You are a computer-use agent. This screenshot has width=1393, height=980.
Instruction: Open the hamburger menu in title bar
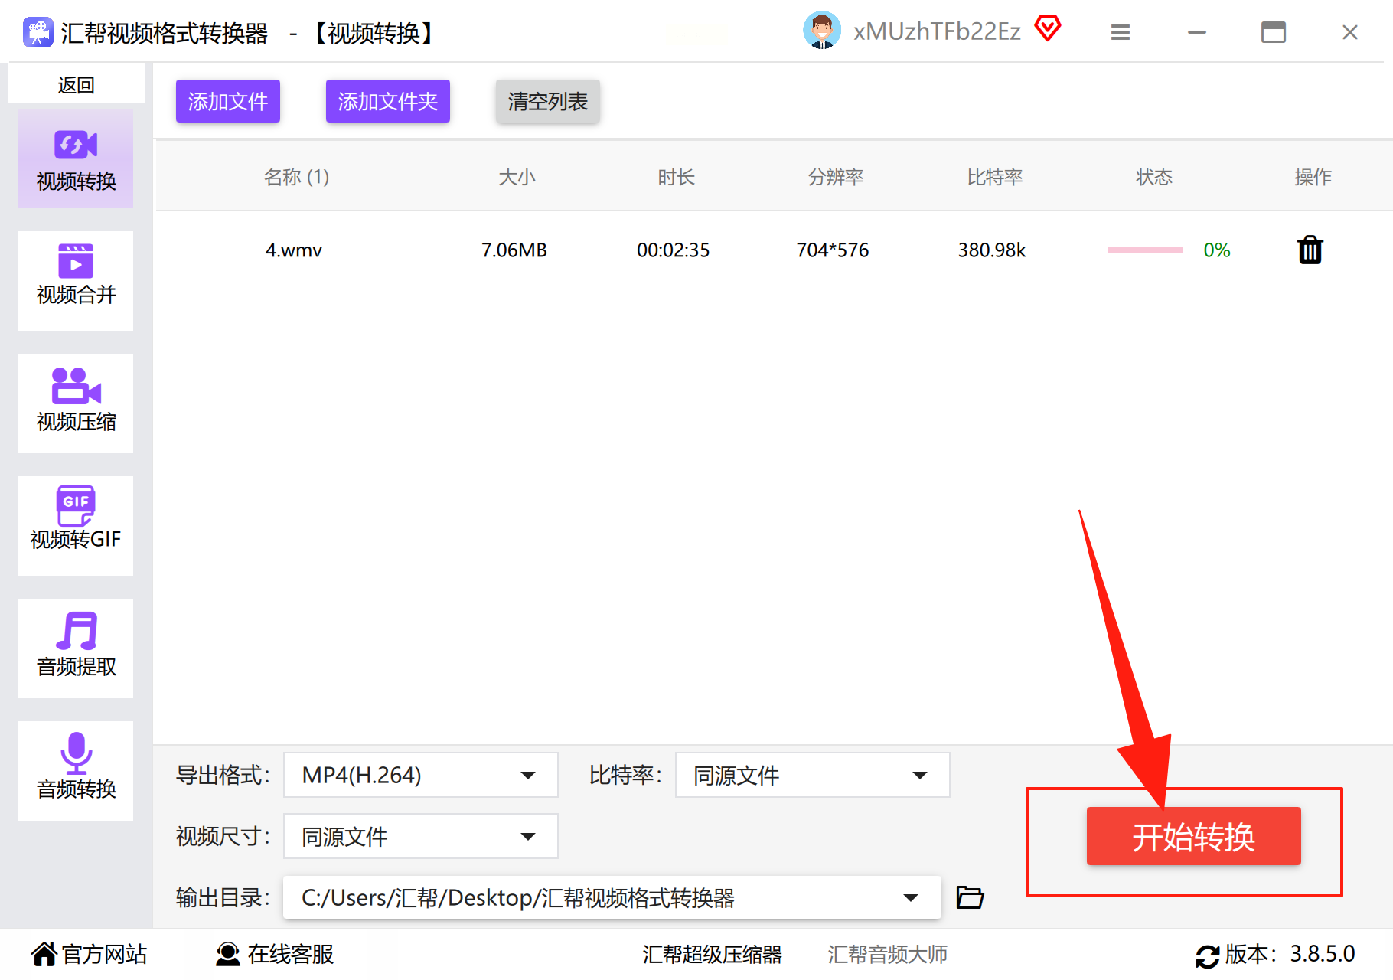[x=1121, y=32]
